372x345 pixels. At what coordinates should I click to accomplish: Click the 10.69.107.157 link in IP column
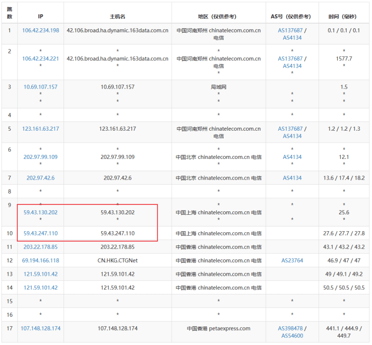pos(41,87)
